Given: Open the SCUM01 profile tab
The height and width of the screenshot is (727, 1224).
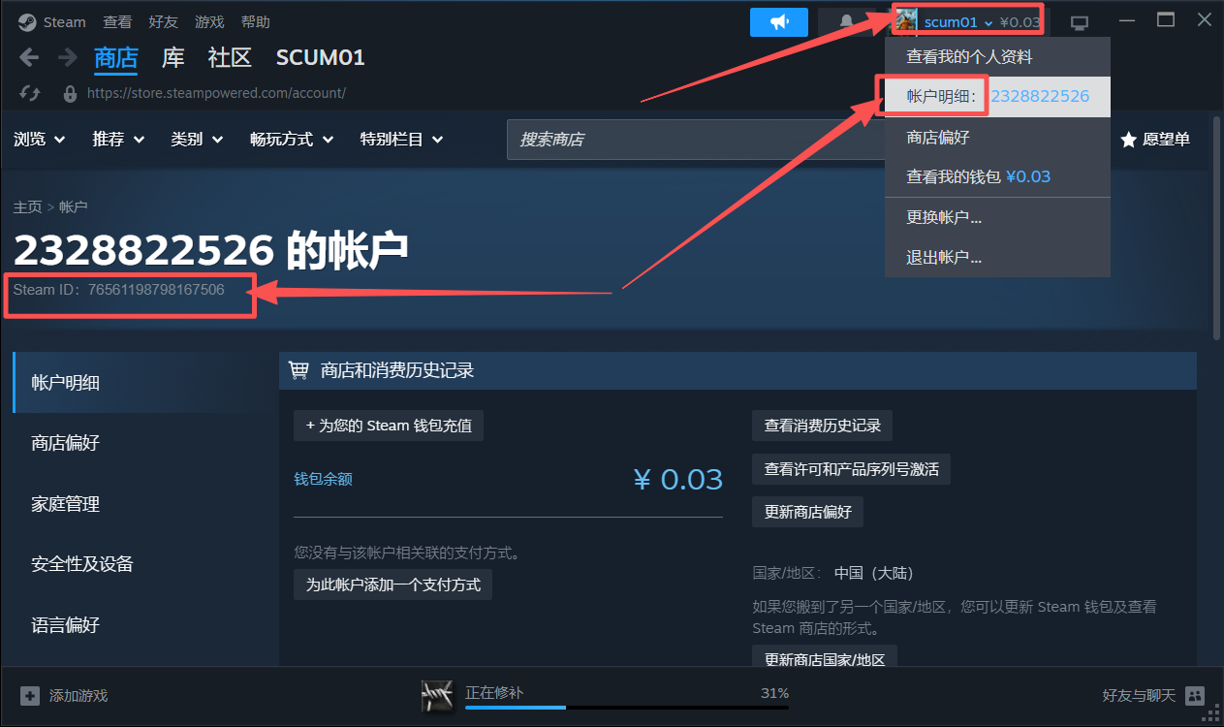Looking at the screenshot, I should coord(321,58).
